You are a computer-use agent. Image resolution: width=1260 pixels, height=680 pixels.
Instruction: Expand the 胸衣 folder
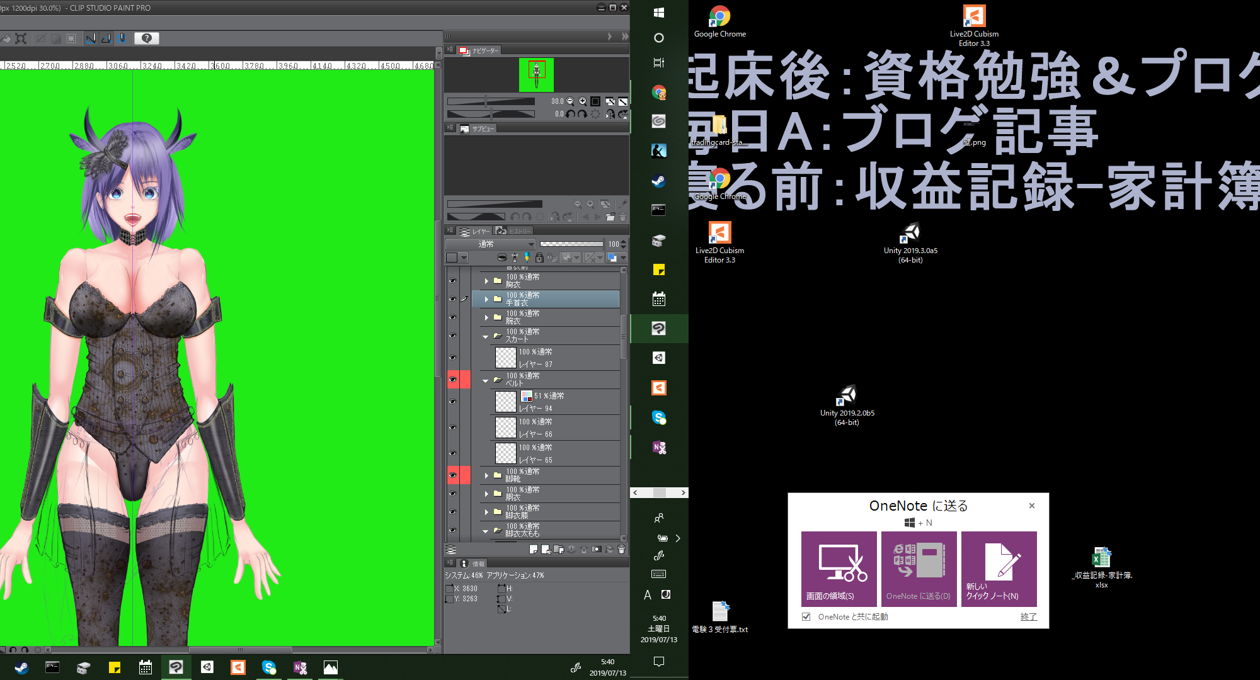486,281
